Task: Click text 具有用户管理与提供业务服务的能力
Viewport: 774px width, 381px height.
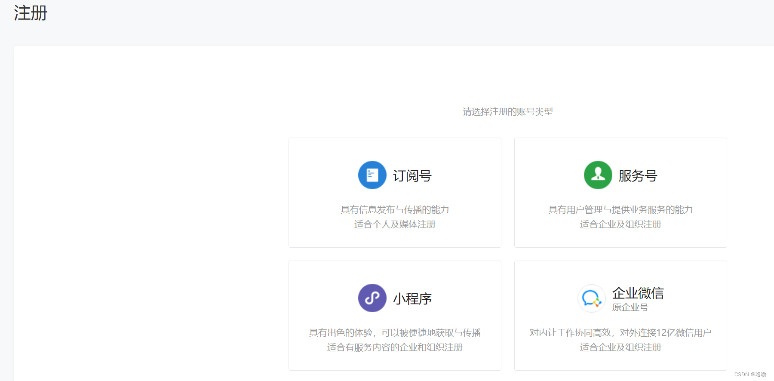Action: click(620, 210)
